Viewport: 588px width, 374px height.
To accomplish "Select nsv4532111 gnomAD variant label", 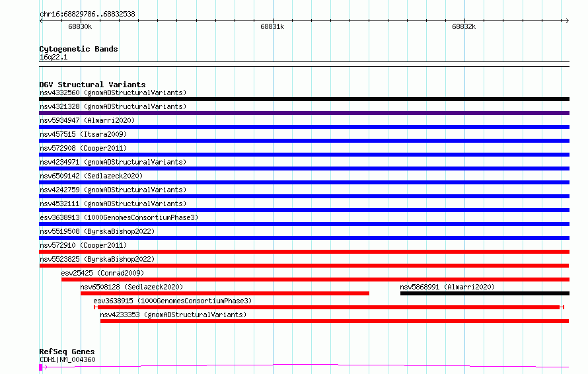I will (113, 204).
